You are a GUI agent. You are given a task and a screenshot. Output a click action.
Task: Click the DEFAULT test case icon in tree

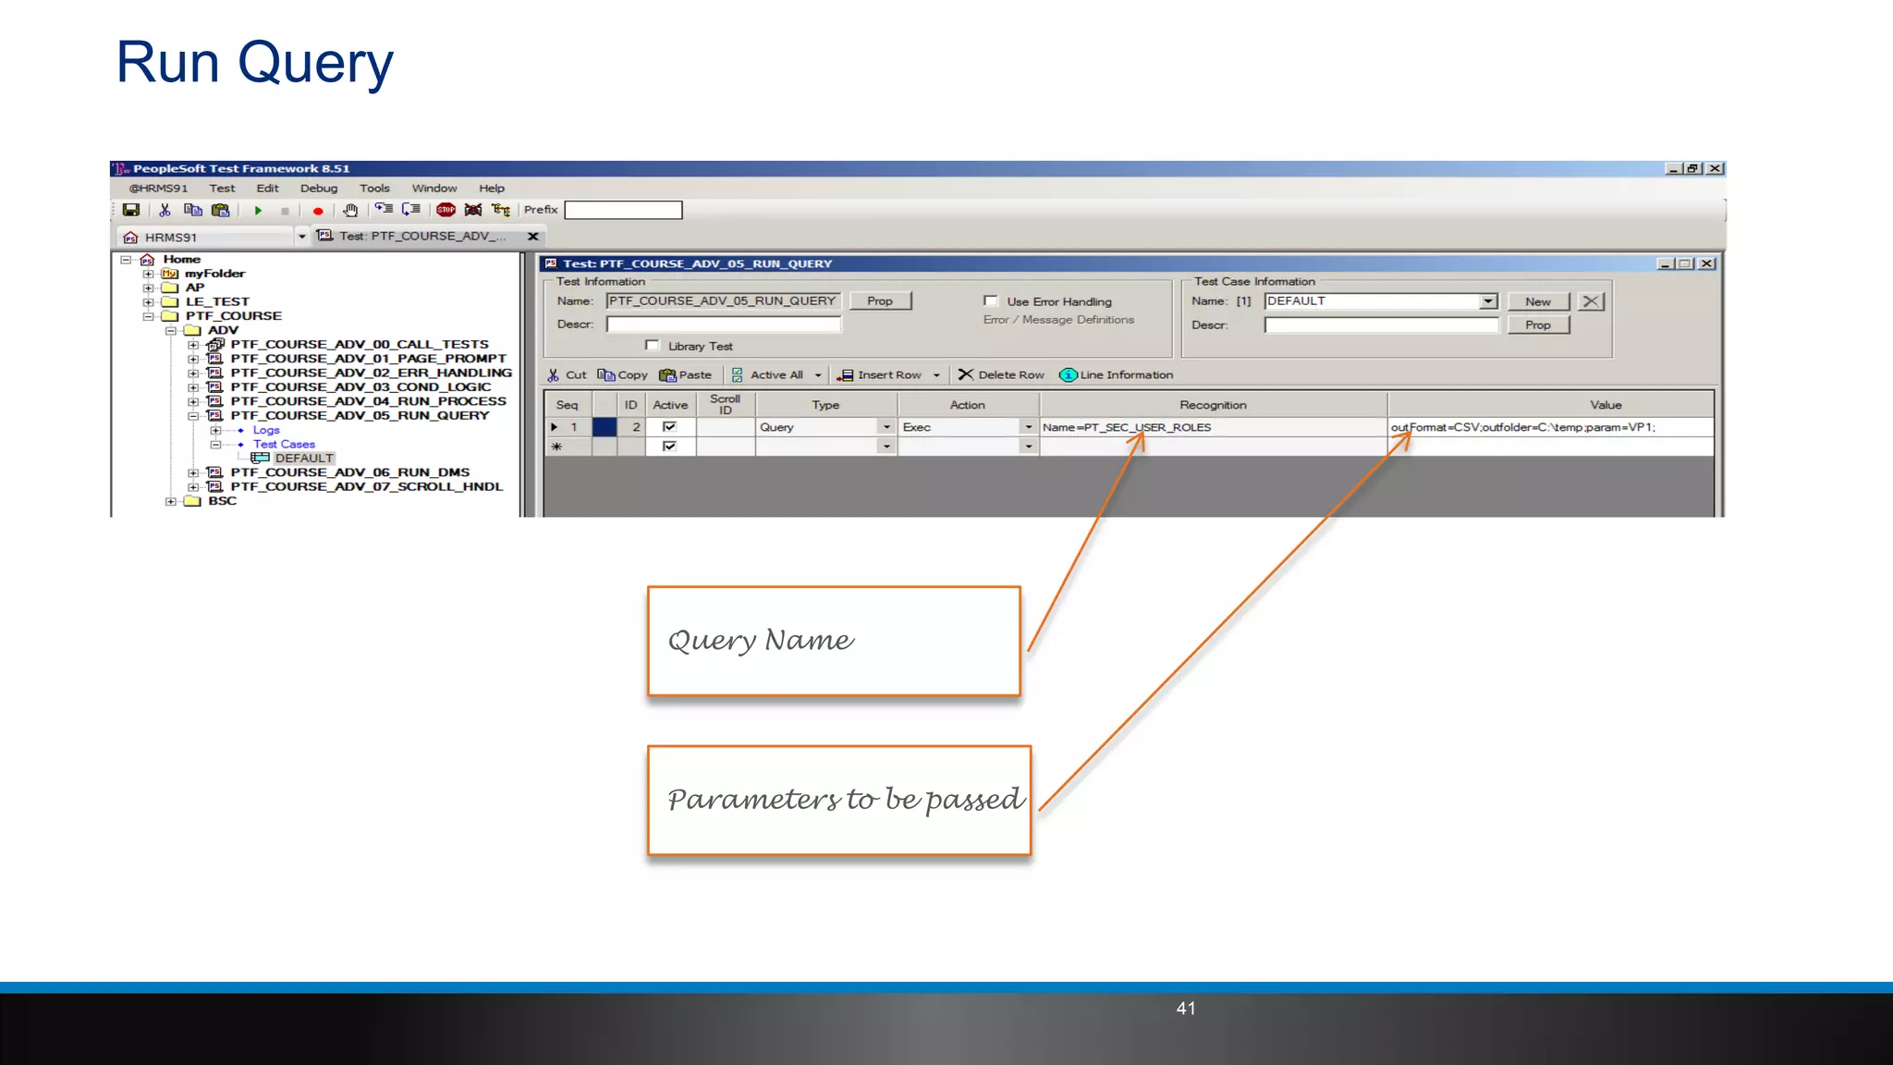pyautogui.click(x=261, y=459)
